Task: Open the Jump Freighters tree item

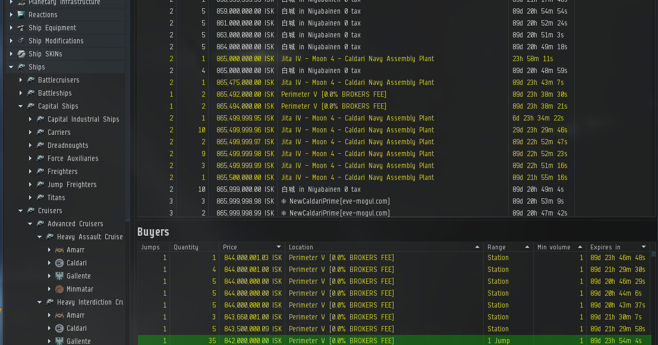Action: pyautogui.click(x=72, y=184)
